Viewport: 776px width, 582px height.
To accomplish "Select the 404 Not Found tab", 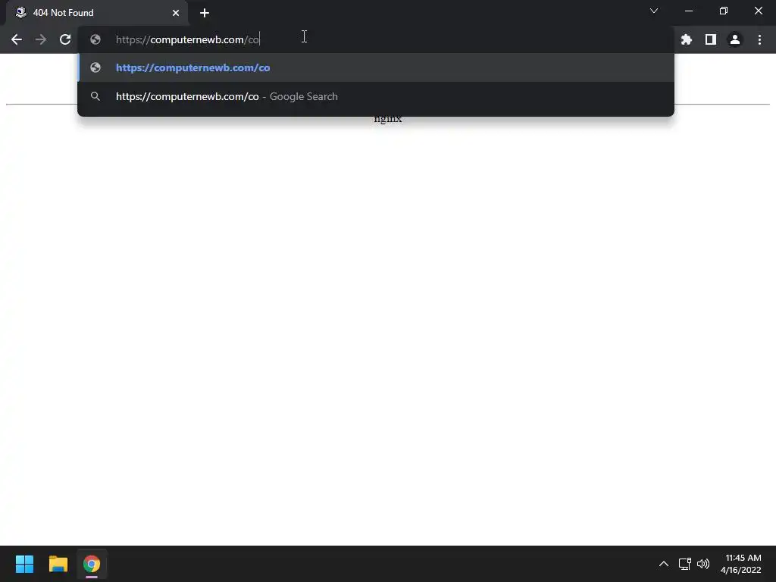I will pos(97,13).
